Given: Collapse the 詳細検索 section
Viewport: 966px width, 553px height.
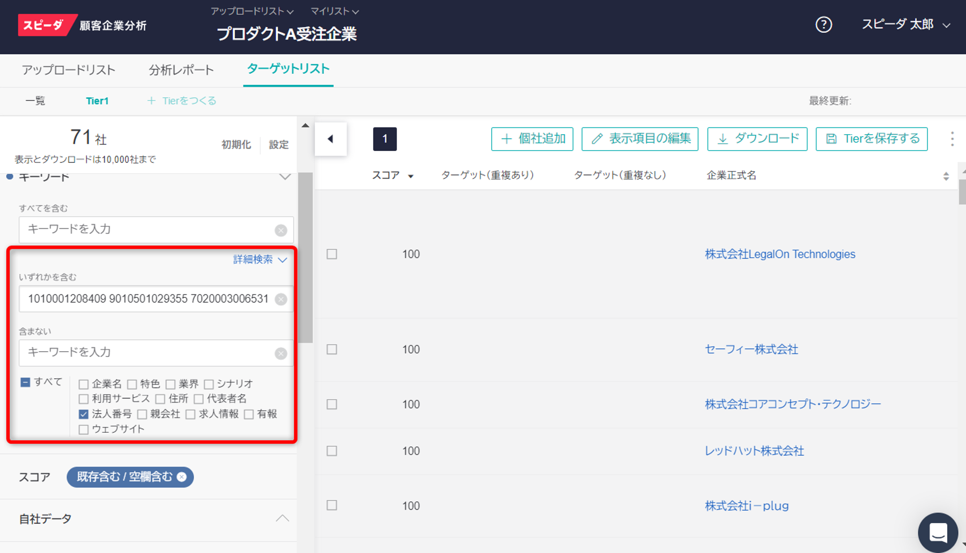Looking at the screenshot, I should (282, 260).
